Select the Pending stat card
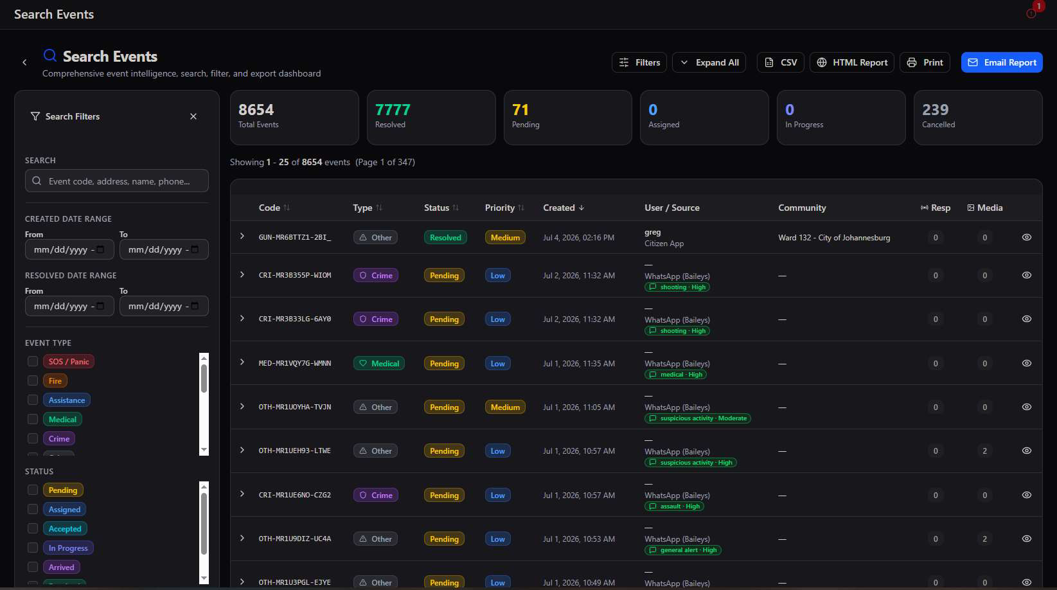The image size is (1057, 590). click(x=568, y=118)
